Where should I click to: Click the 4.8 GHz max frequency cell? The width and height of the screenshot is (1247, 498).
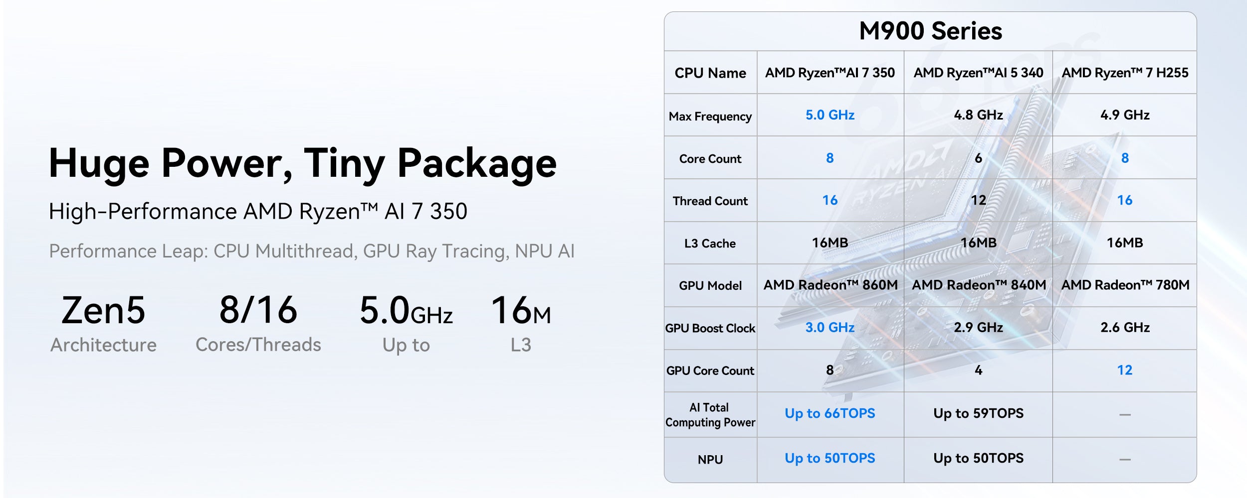pyautogui.click(x=978, y=115)
